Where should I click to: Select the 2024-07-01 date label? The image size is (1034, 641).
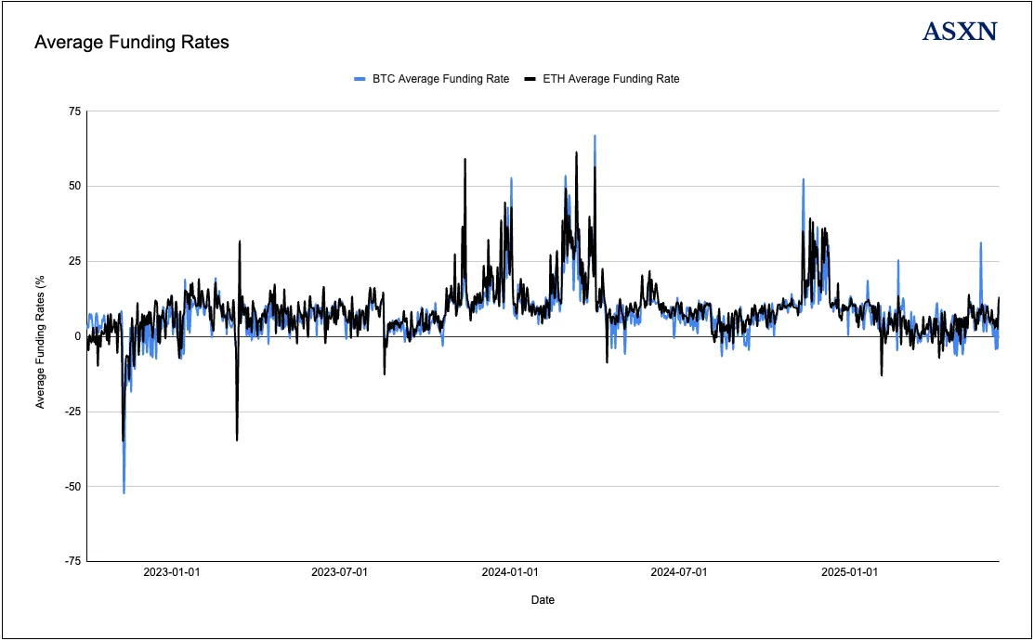681,573
